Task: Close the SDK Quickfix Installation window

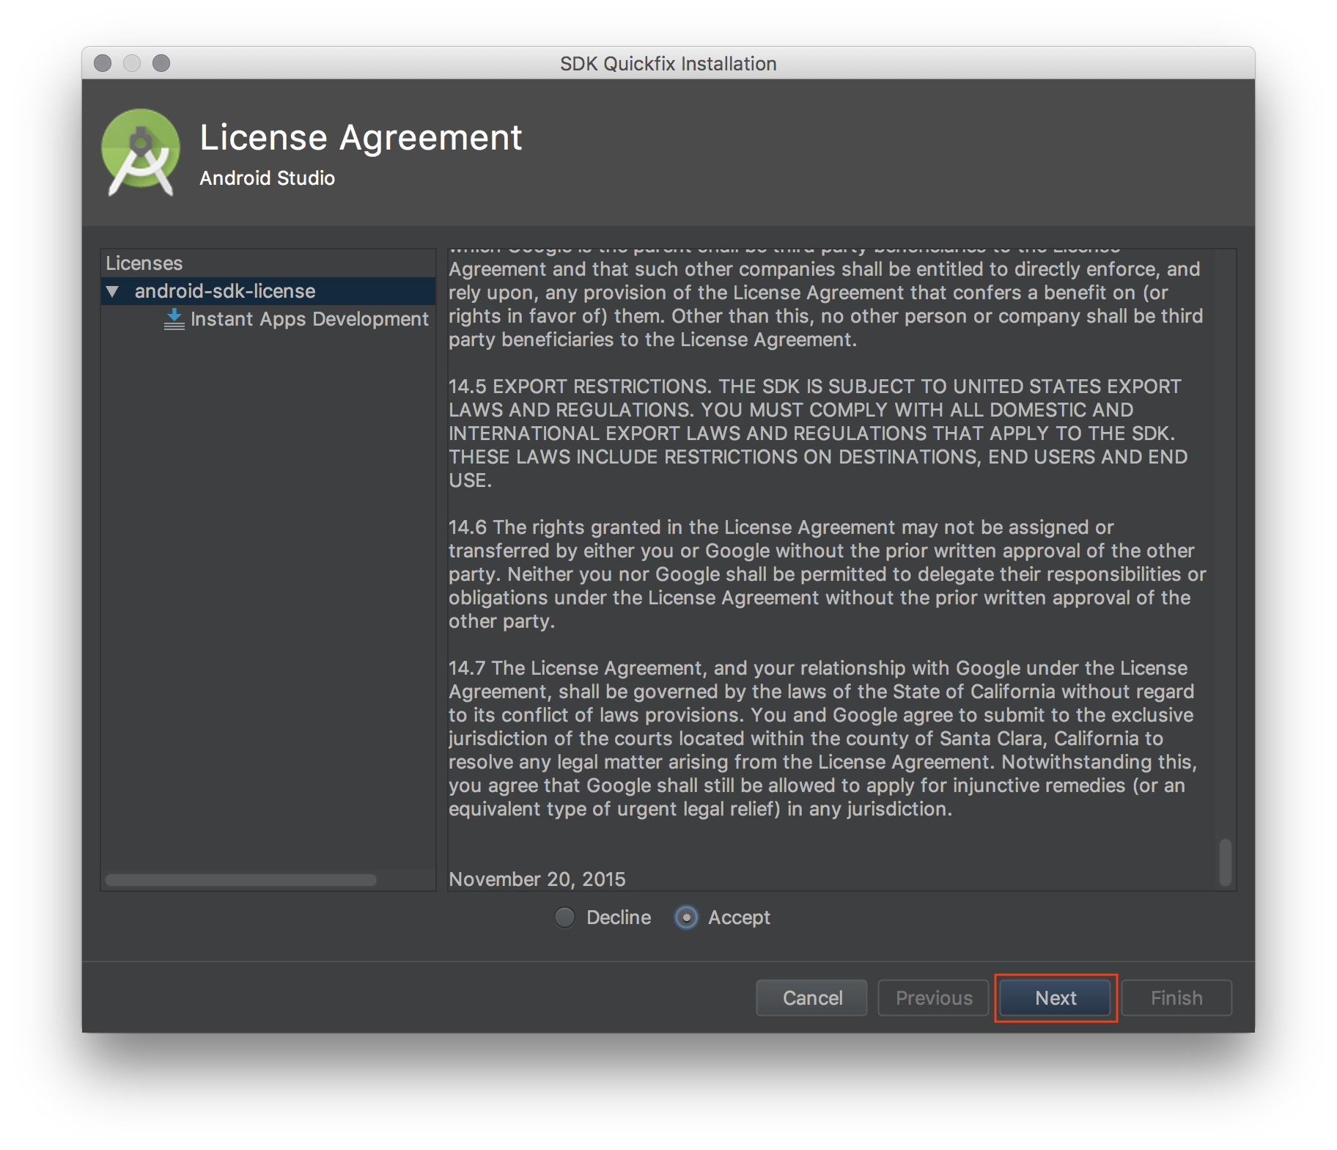Action: click(x=103, y=63)
